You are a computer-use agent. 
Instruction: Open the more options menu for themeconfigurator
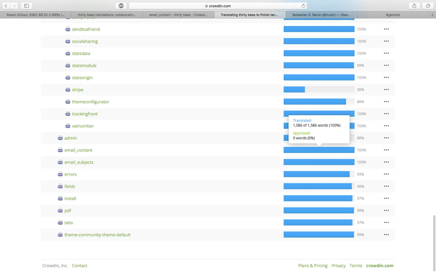[386, 102]
